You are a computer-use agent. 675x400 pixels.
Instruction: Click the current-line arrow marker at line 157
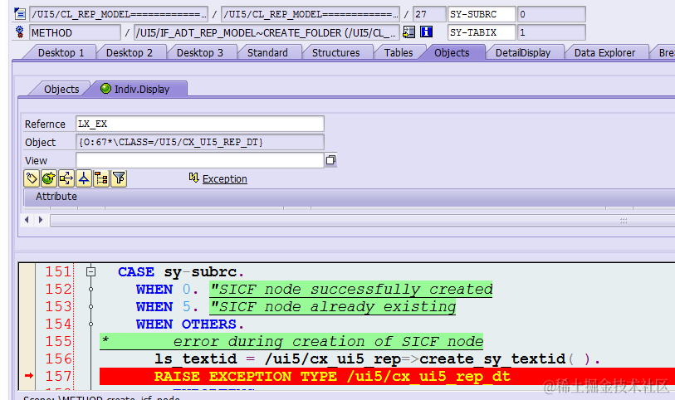(x=29, y=376)
